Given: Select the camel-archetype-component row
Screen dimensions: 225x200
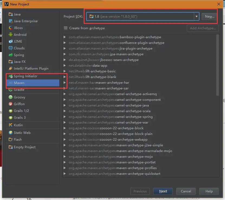Looking at the screenshot, I should pos(139,100).
